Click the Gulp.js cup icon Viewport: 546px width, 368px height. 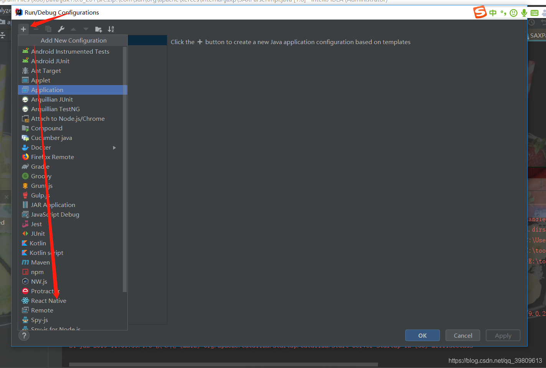pos(25,195)
